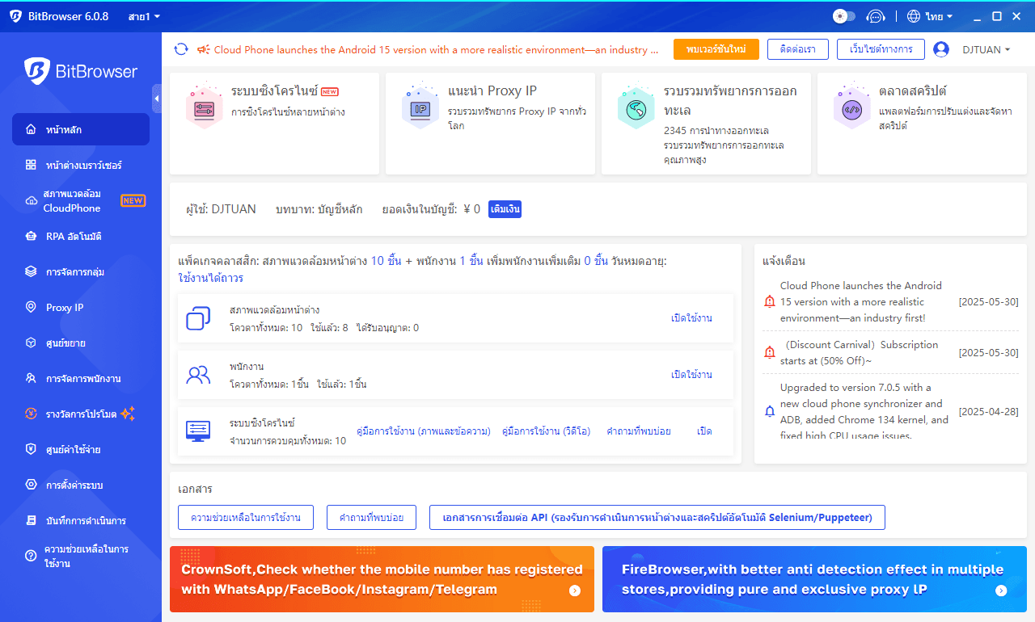The width and height of the screenshot is (1035, 622).
Task: Click the เอกสารการเชื่อมต่อ API button
Action: point(657,517)
